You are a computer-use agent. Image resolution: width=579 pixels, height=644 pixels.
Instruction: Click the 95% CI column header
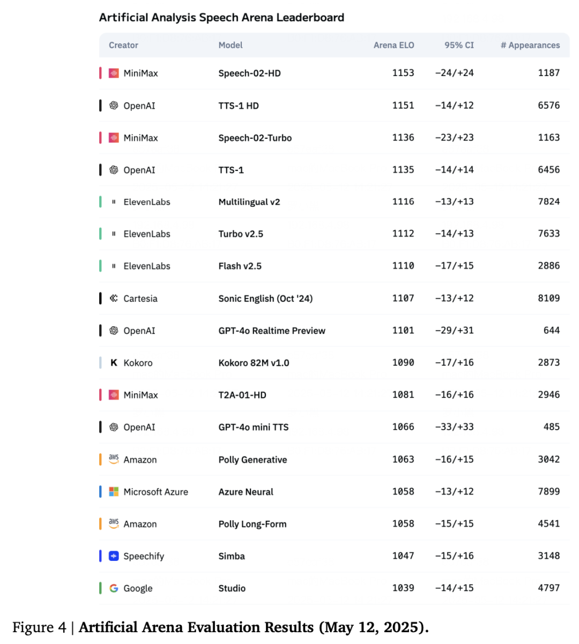[x=459, y=45]
